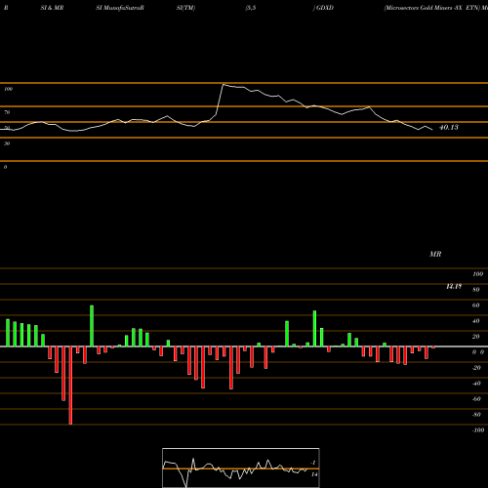This screenshot has width=488, height=488.
Task: Click the '0 0' zero-line label on MR axis
Action: [x=478, y=352]
